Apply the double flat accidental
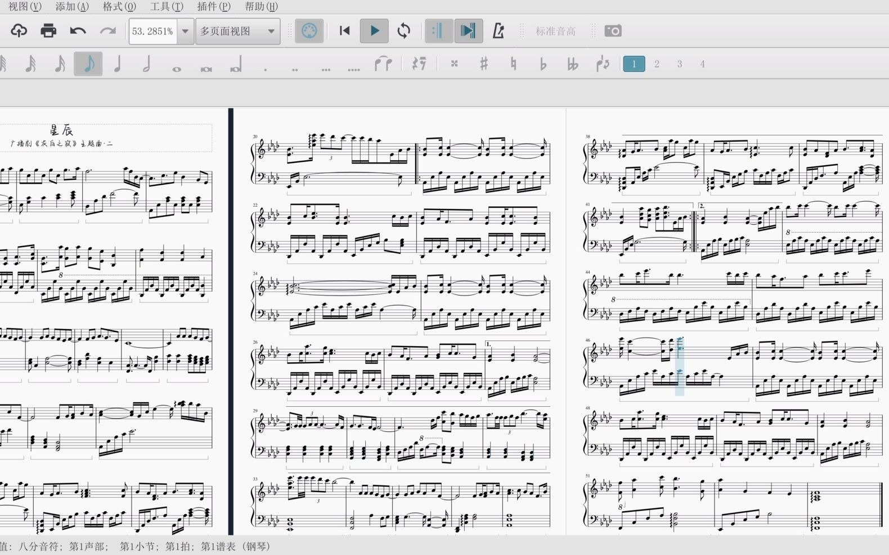This screenshot has height=555, width=889. 572,64
